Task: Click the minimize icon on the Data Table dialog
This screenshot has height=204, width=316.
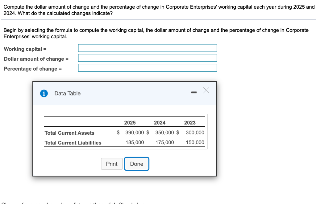Action: 194,92
